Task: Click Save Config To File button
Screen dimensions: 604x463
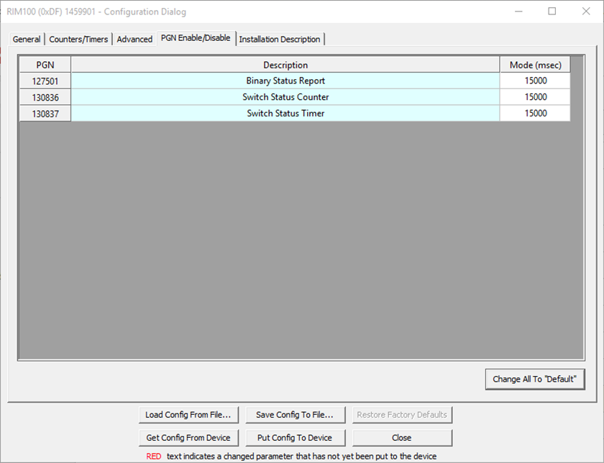Action: tap(295, 415)
